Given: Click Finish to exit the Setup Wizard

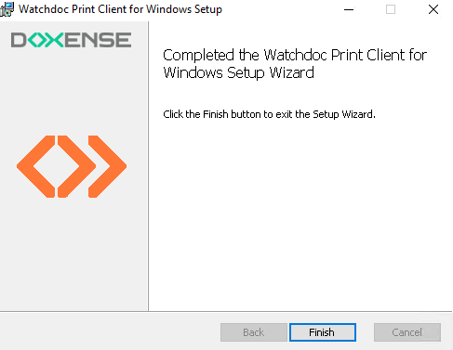Looking at the screenshot, I should point(323,332).
